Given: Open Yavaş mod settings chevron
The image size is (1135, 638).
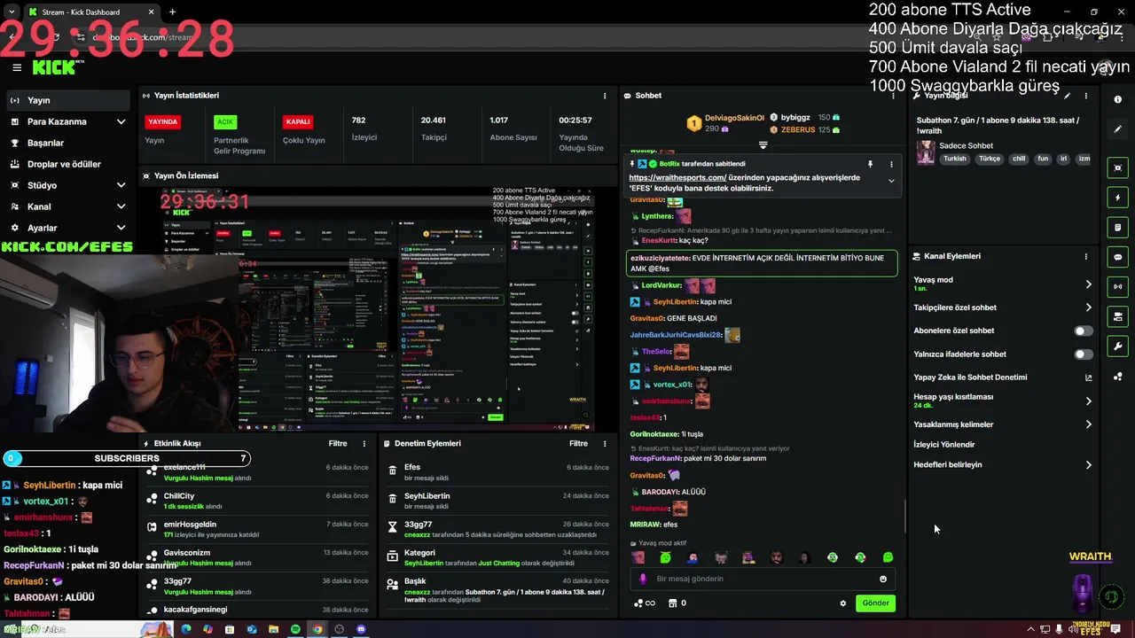Looking at the screenshot, I should point(1088,284).
